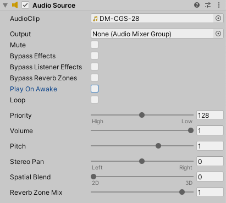Click the Volume property label
226x203 pixels.
coord(21,131)
